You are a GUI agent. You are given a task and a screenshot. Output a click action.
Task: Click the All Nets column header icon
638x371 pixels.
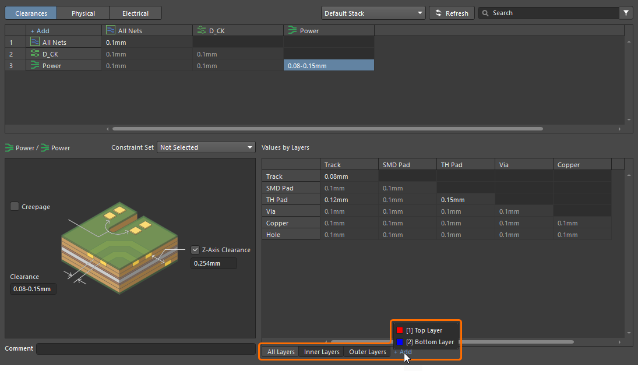(111, 30)
